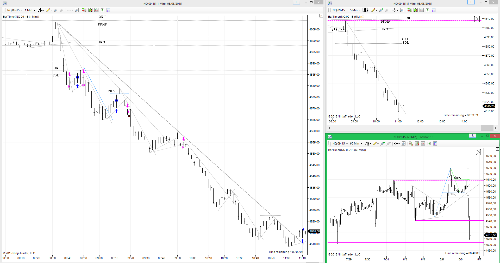Click the 5 Min chart horizontal scrollbar thumb

(x=487, y=128)
